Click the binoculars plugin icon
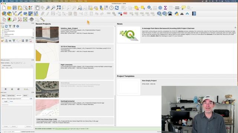 [182, 14]
